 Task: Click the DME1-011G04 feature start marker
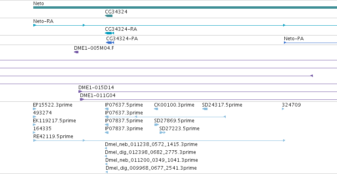82,99
